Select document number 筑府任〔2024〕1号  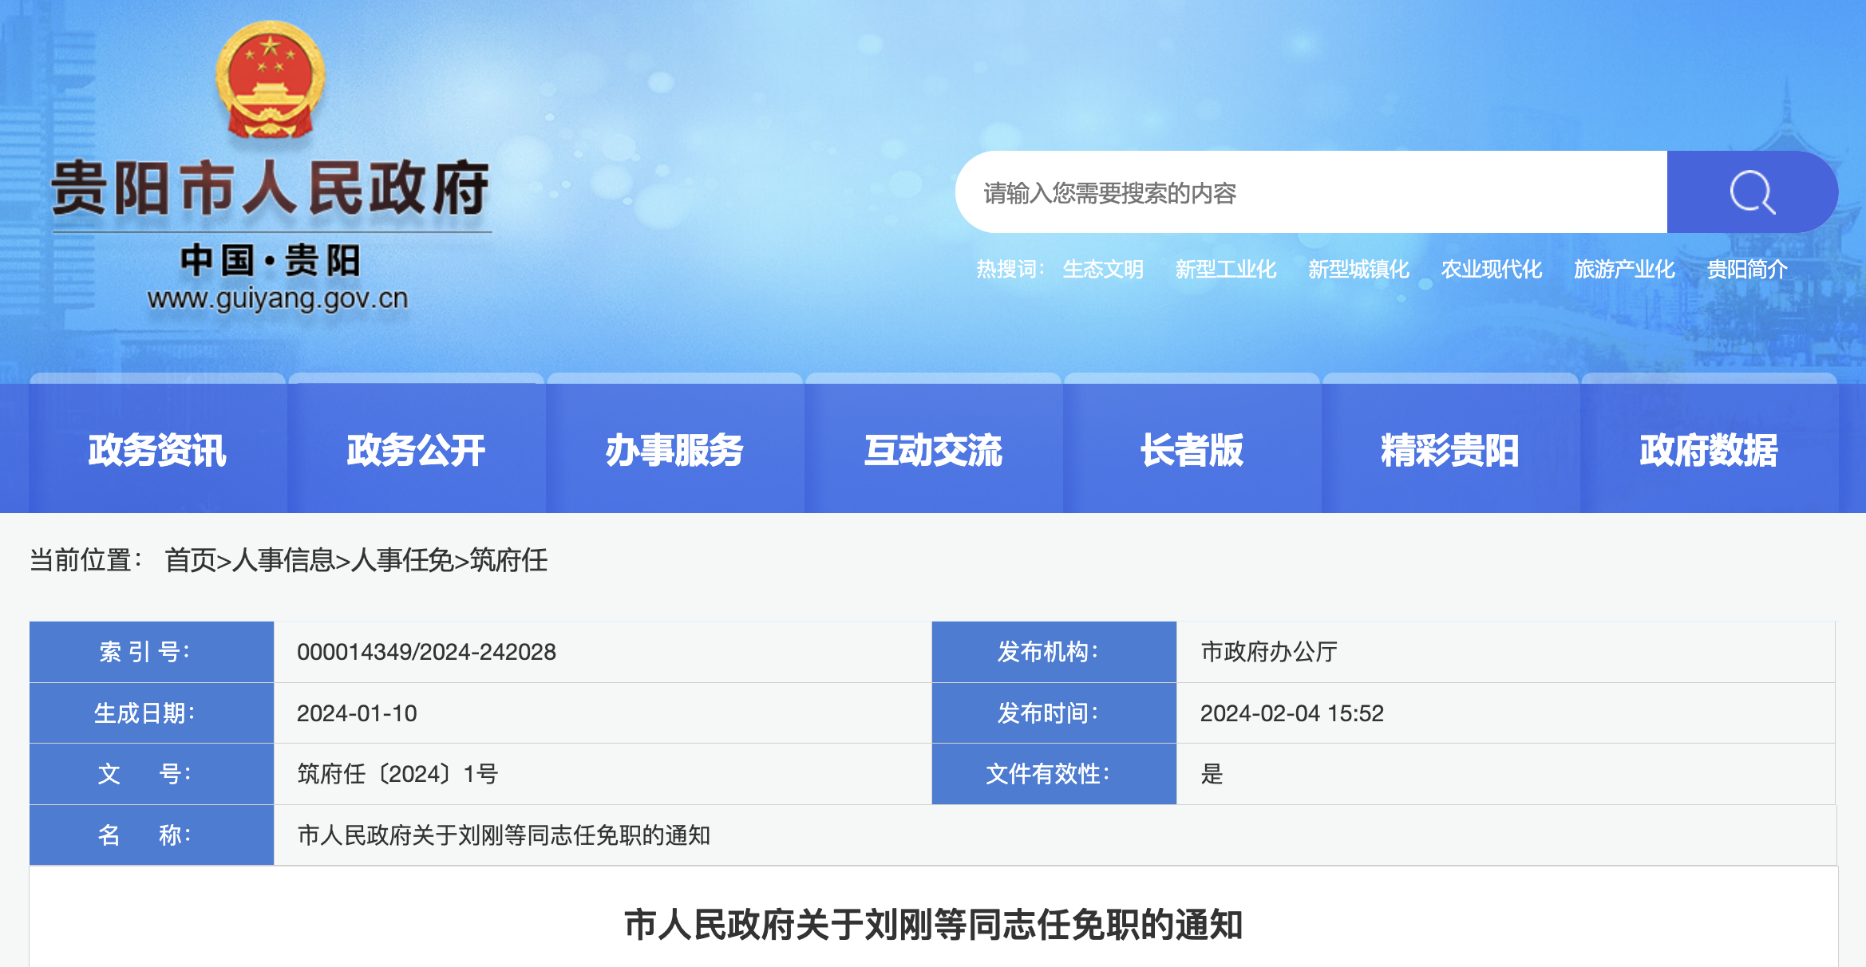tap(397, 774)
